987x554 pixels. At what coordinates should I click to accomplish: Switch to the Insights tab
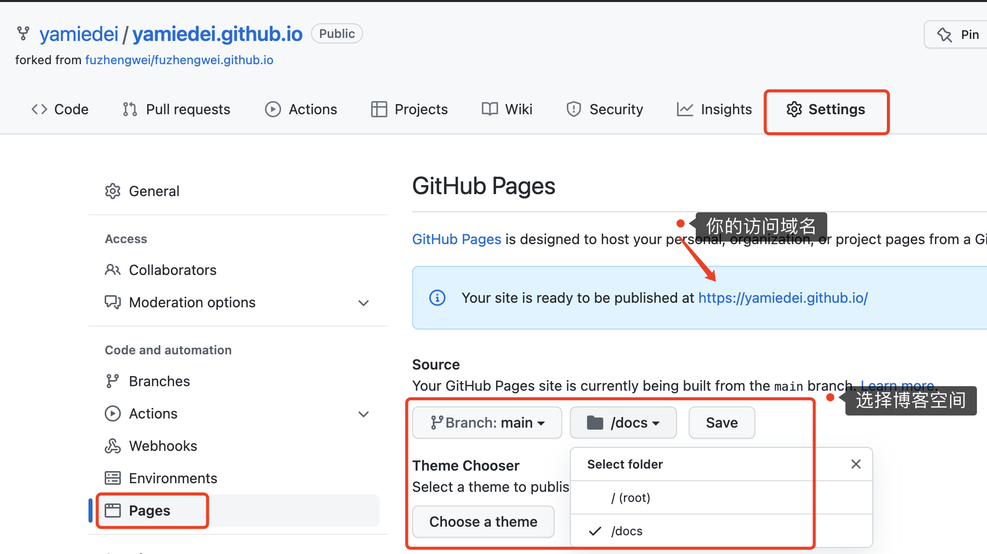click(714, 109)
